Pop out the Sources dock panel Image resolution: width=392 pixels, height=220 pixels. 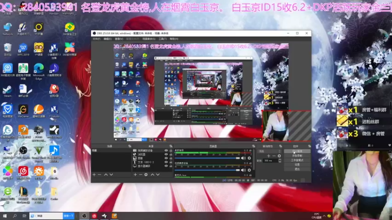[171, 146]
